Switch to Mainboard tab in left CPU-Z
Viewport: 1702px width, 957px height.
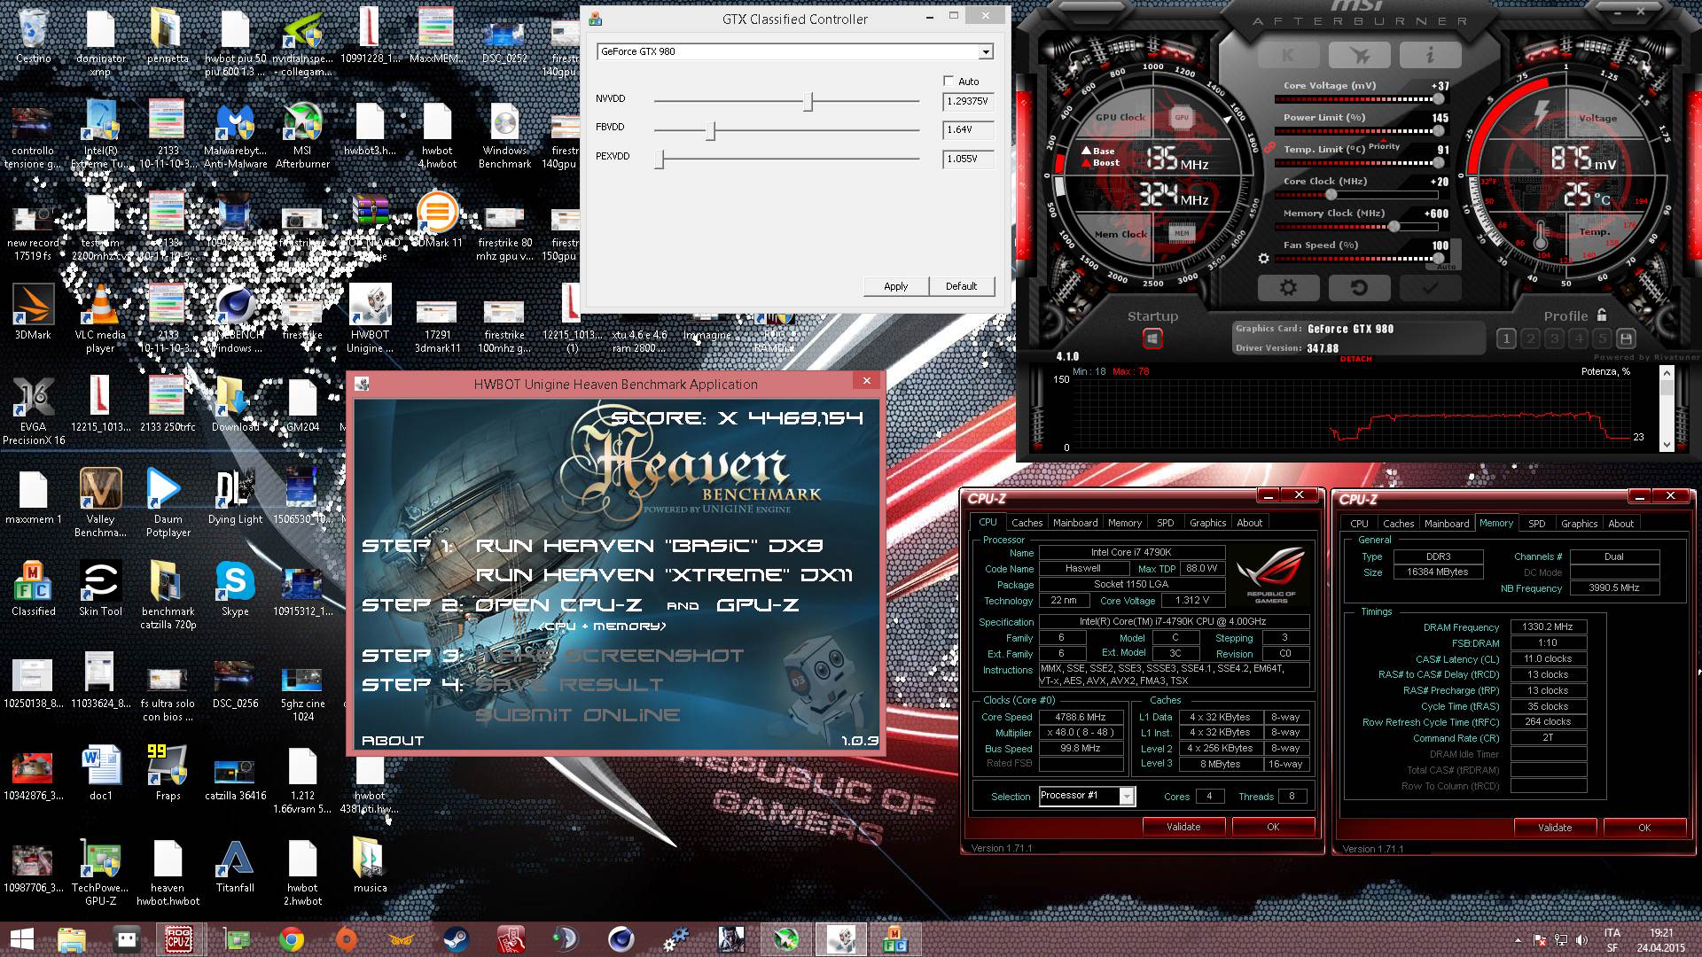point(1075,523)
